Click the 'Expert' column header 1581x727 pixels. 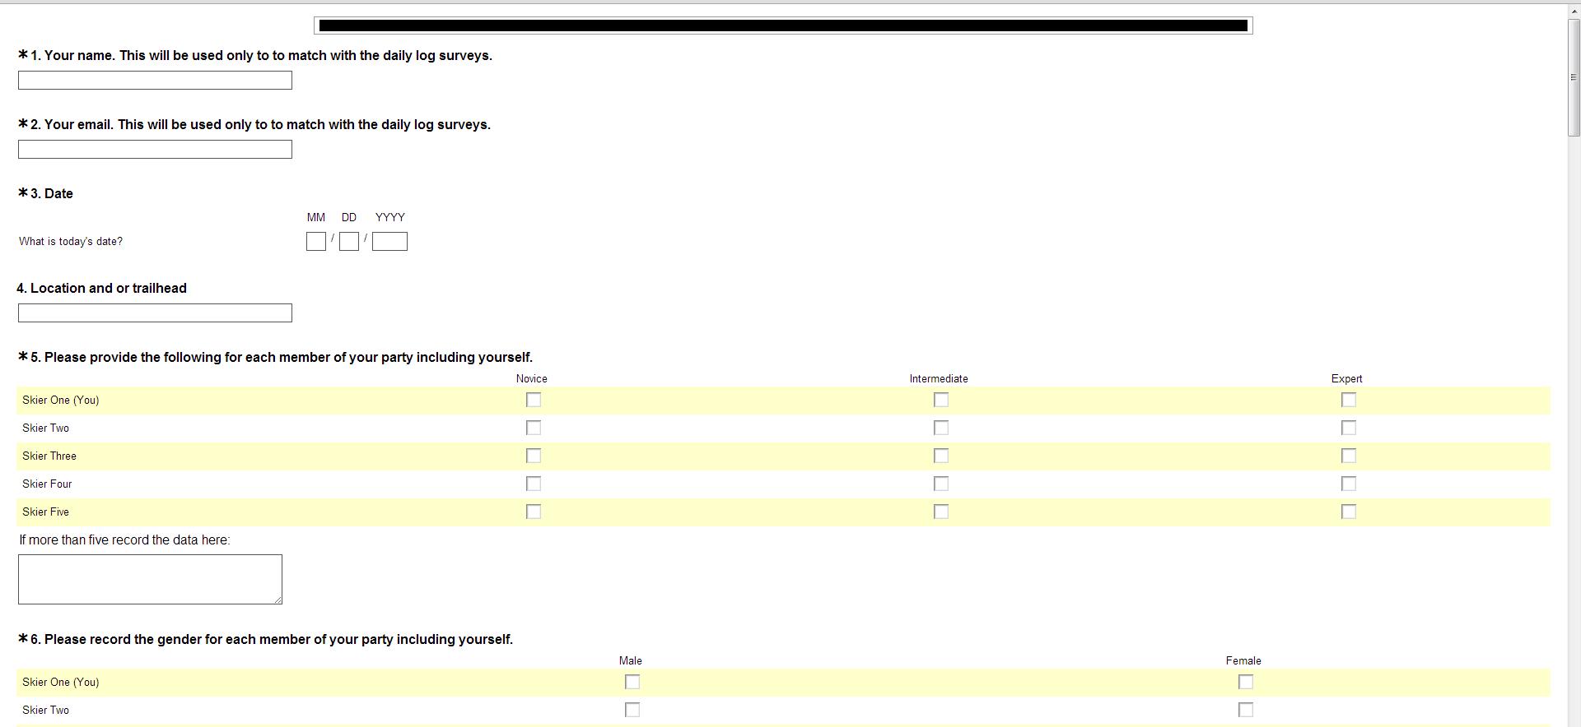(1347, 379)
